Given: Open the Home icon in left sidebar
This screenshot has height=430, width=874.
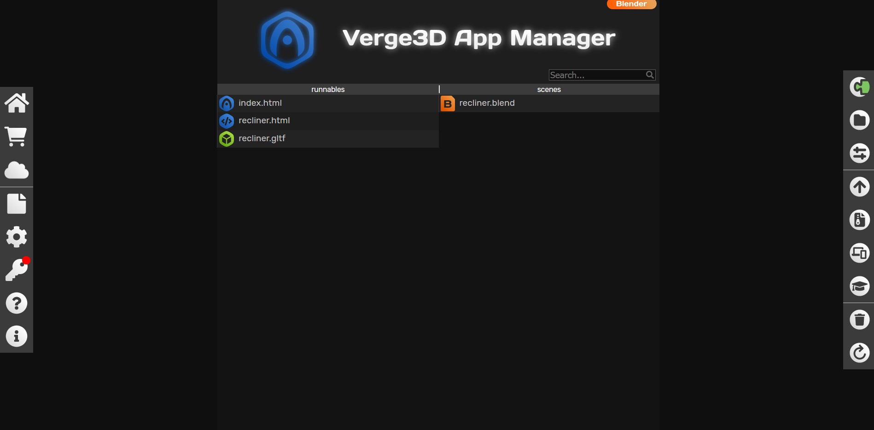Looking at the screenshot, I should pos(17,103).
